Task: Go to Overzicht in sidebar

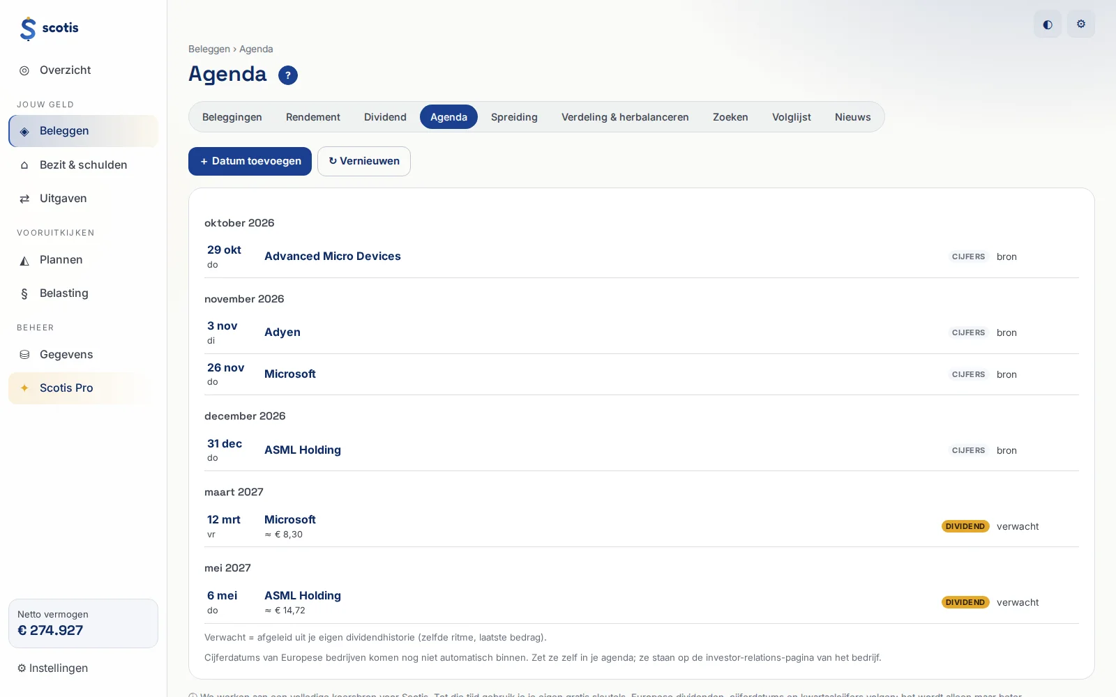Action: [x=83, y=70]
